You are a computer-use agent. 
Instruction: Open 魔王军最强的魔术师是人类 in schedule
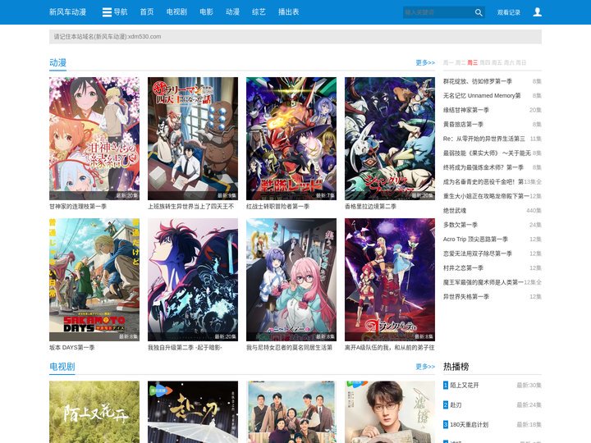(x=483, y=282)
